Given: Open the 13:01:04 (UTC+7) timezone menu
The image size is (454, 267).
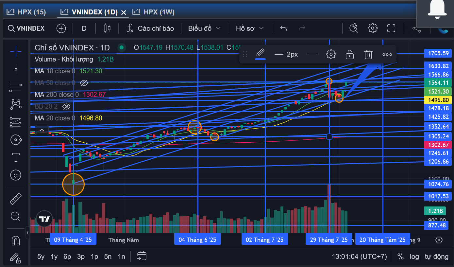Looking at the screenshot, I should tap(359, 257).
